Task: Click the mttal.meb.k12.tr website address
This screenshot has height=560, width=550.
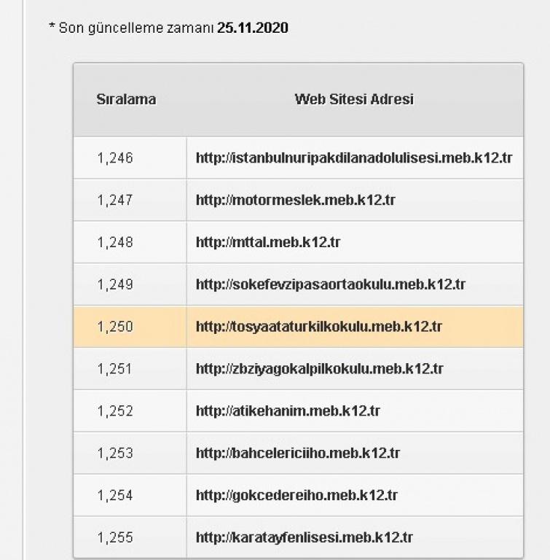Action: 268,242
